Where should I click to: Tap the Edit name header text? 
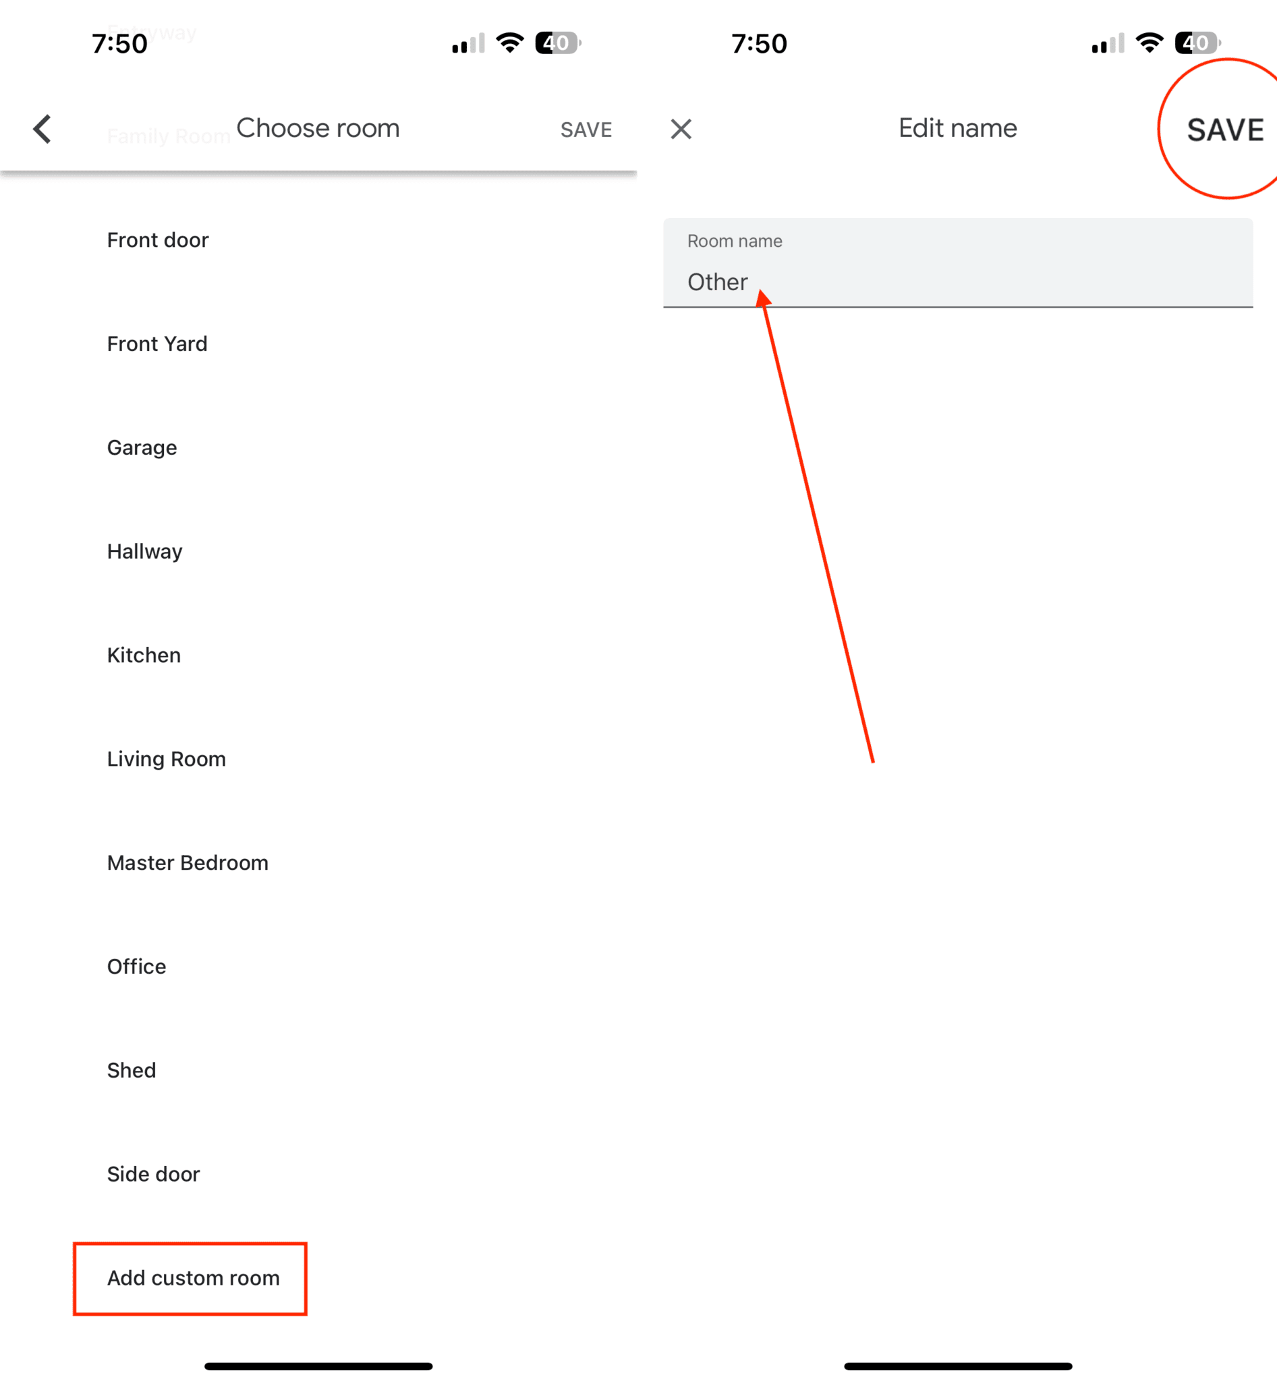[x=957, y=128]
